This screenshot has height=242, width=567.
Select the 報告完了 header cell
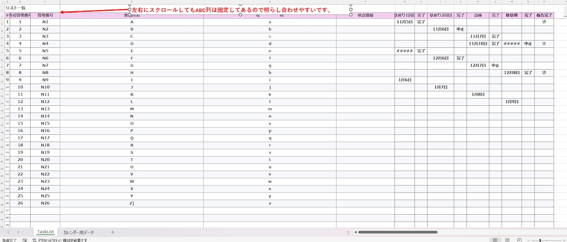pos(544,15)
